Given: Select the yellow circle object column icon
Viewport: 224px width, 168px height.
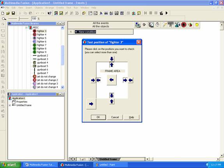Looking at the screenshot, I should pos(197,25).
